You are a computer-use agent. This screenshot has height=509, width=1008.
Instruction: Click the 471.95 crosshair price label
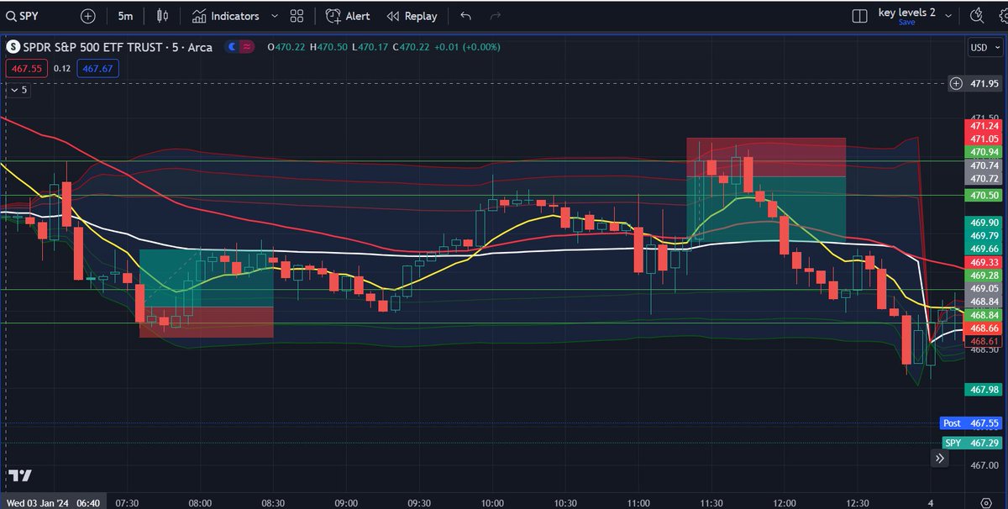(x=984, y=83)
